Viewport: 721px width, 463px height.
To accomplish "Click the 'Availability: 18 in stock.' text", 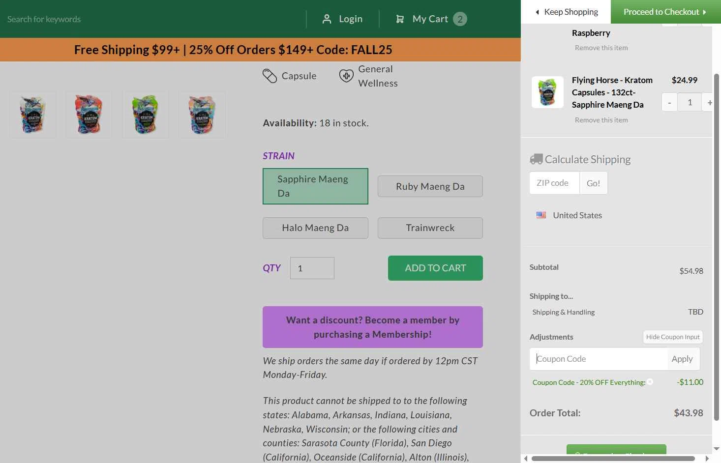I will (316, 123).
